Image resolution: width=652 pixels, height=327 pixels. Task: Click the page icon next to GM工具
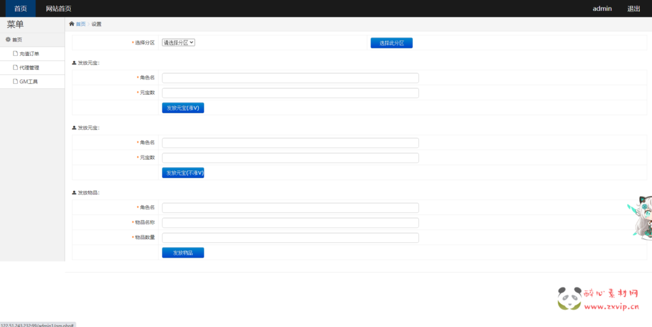15,81
